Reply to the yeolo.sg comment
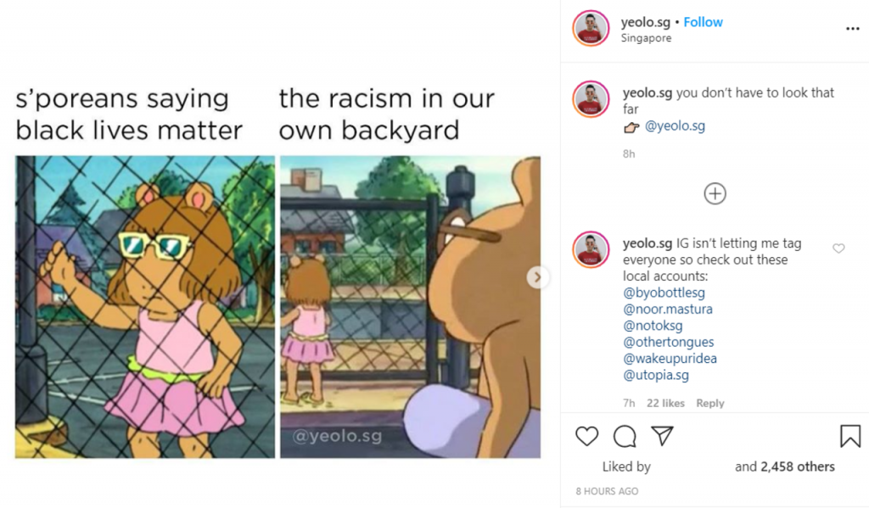Viewport: 869px width, 508px height. point(710,404)
